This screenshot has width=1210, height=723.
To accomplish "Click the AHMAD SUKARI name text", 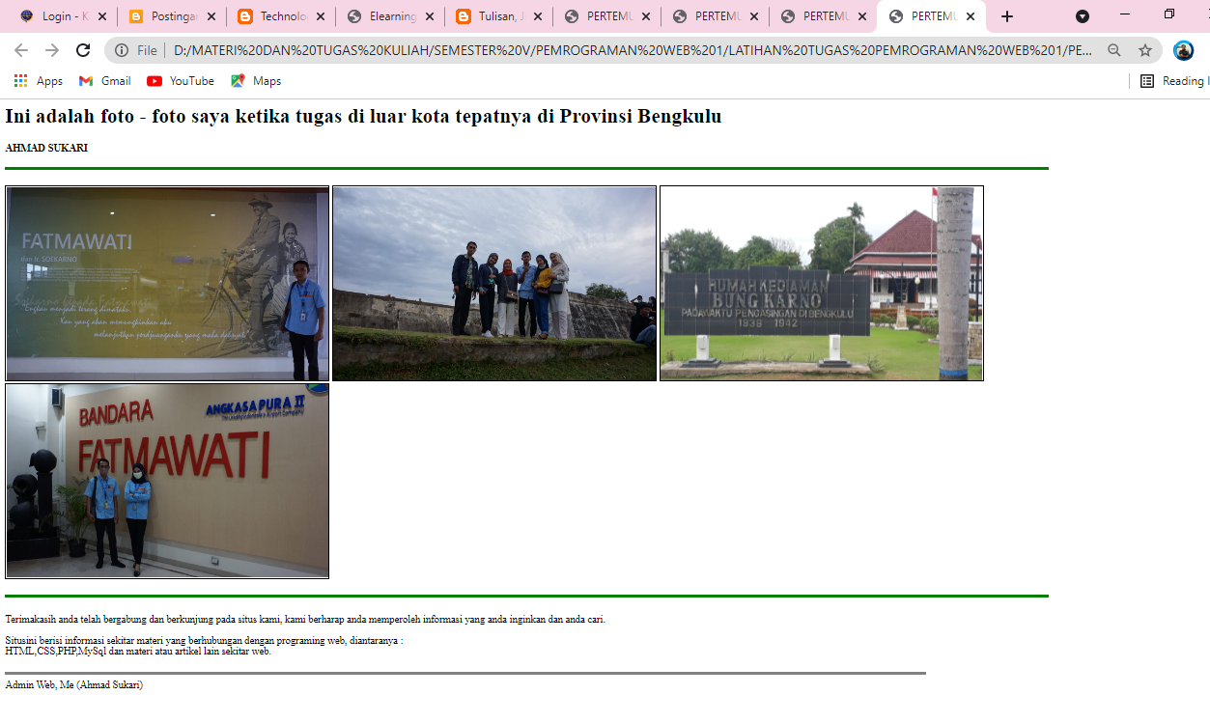I will 46,148.
